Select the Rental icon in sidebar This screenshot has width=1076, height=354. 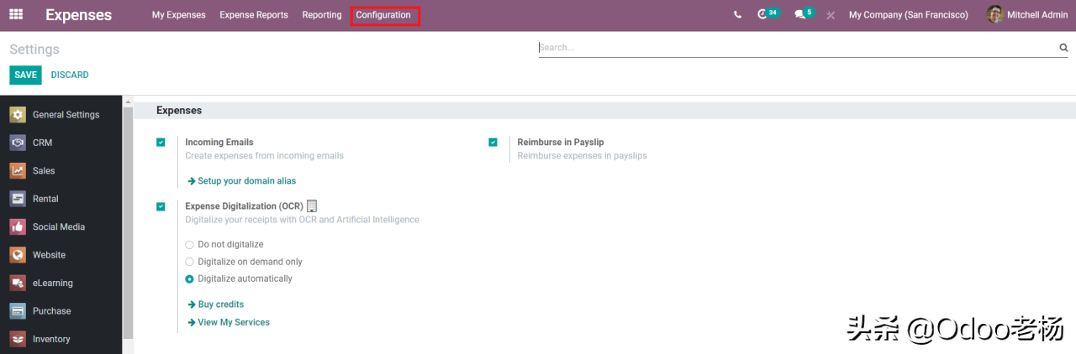coord(18,199)
